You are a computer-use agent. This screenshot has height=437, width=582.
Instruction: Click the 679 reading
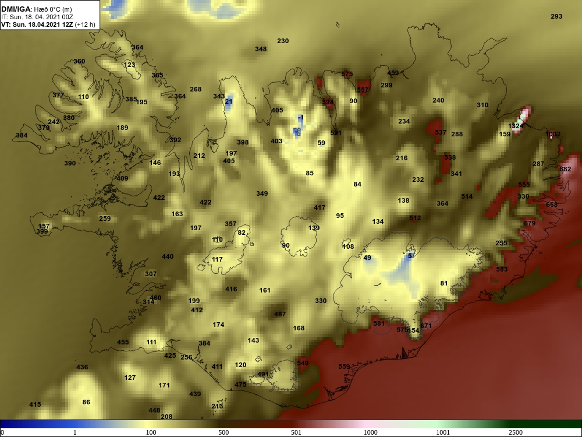(x=530, y=223)
